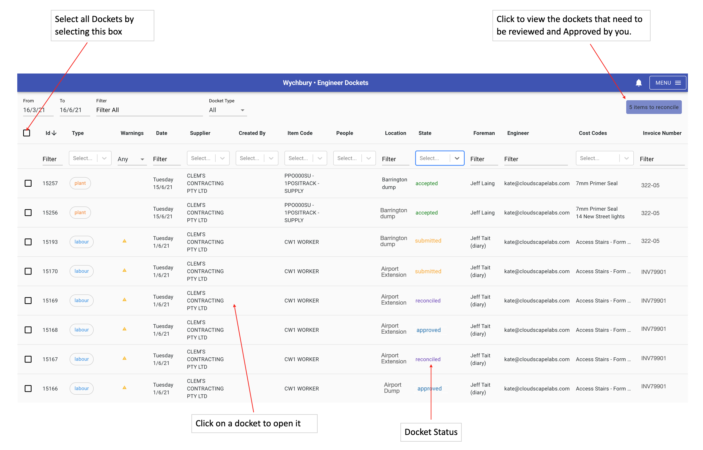
Task: Click the 5 items to reconcile button
Action: 653,107
